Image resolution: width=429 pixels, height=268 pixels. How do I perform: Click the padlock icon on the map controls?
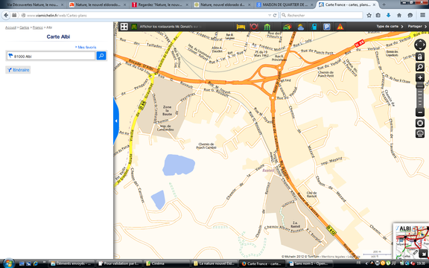(x=420, y=57)
